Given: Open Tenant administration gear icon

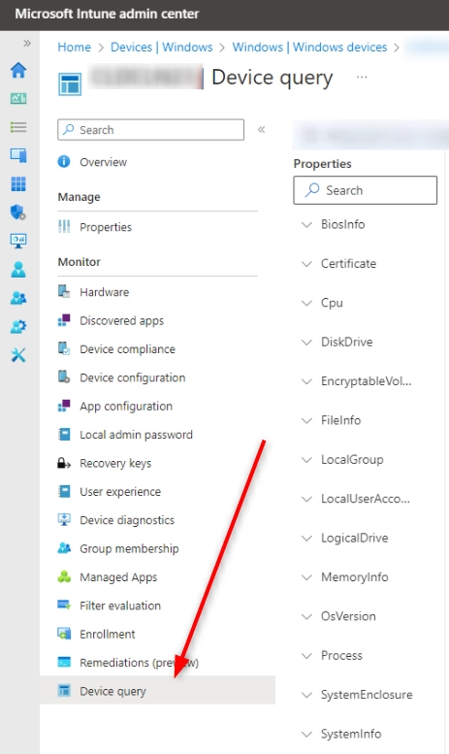Looking at the screenshot, I should [18, 326].
